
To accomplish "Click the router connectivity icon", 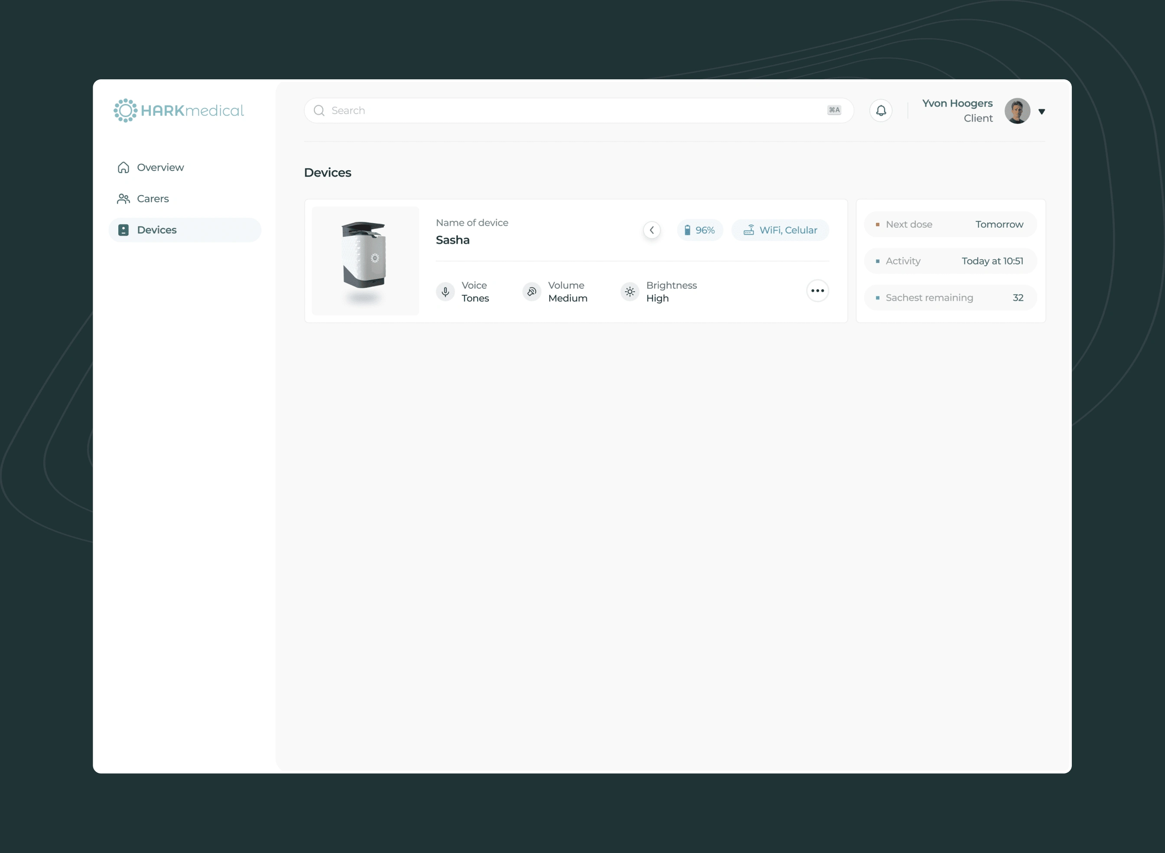I will click(x=749, y=230).
